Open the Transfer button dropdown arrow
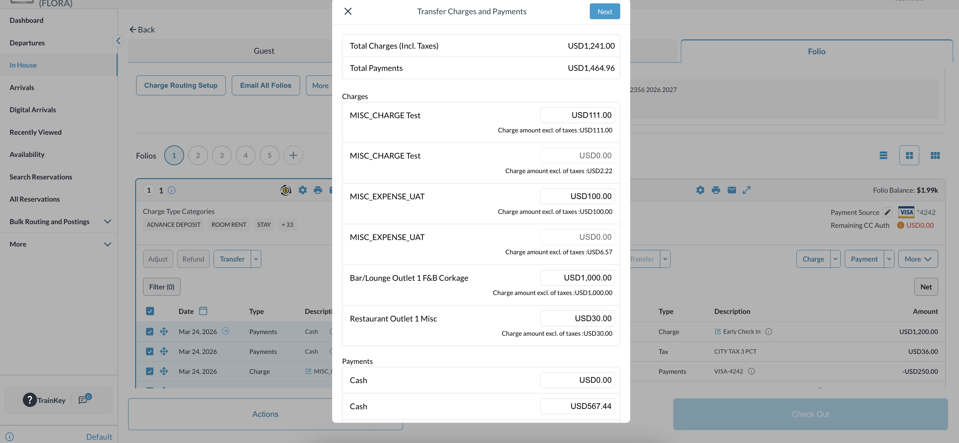This screenshot has height=443, width=959. coord(256,259)
